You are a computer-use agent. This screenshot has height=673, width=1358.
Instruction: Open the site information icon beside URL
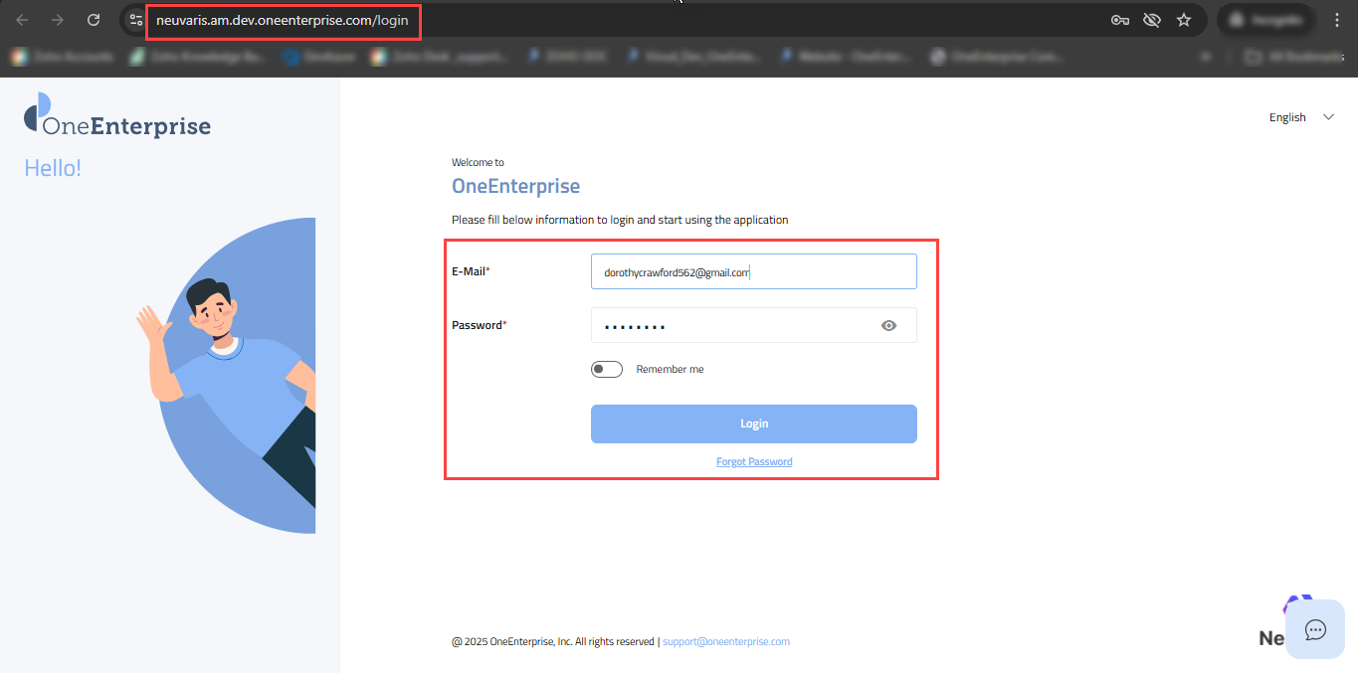[x=136, y=20]
